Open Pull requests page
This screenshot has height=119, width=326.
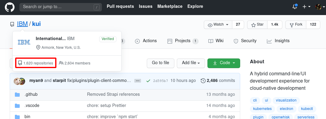point(120,6)
